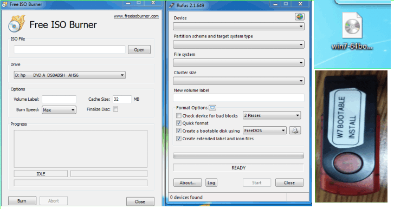Enable Check device for bad blocks
This screenshot has width=394, height=209.
(x=179, y=116)
